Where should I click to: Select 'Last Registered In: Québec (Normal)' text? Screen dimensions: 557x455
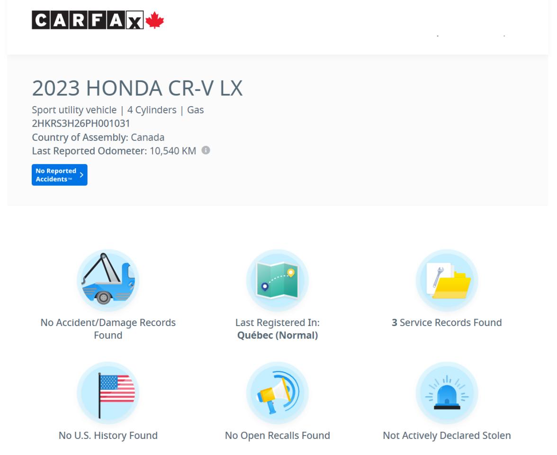[278, 329]
